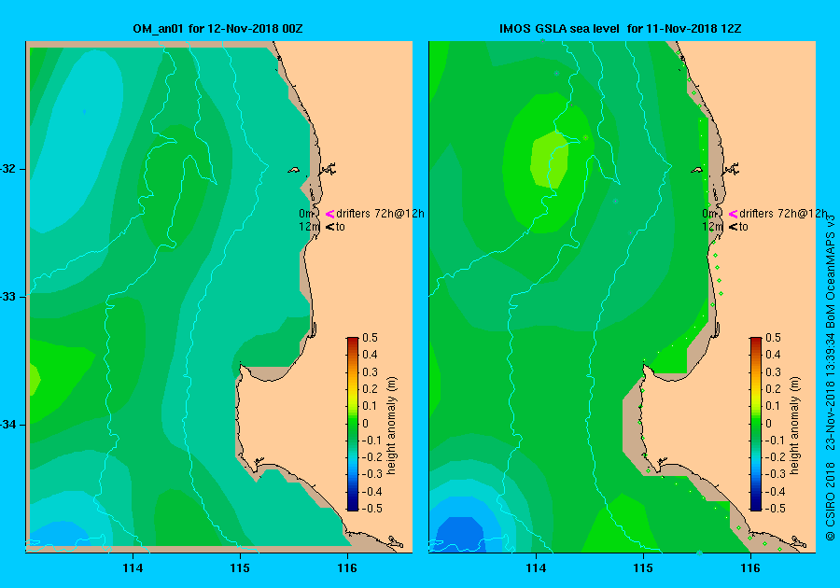Click longitude label 114 under the right map
The image size is (840, 588).
coord(536,568)
